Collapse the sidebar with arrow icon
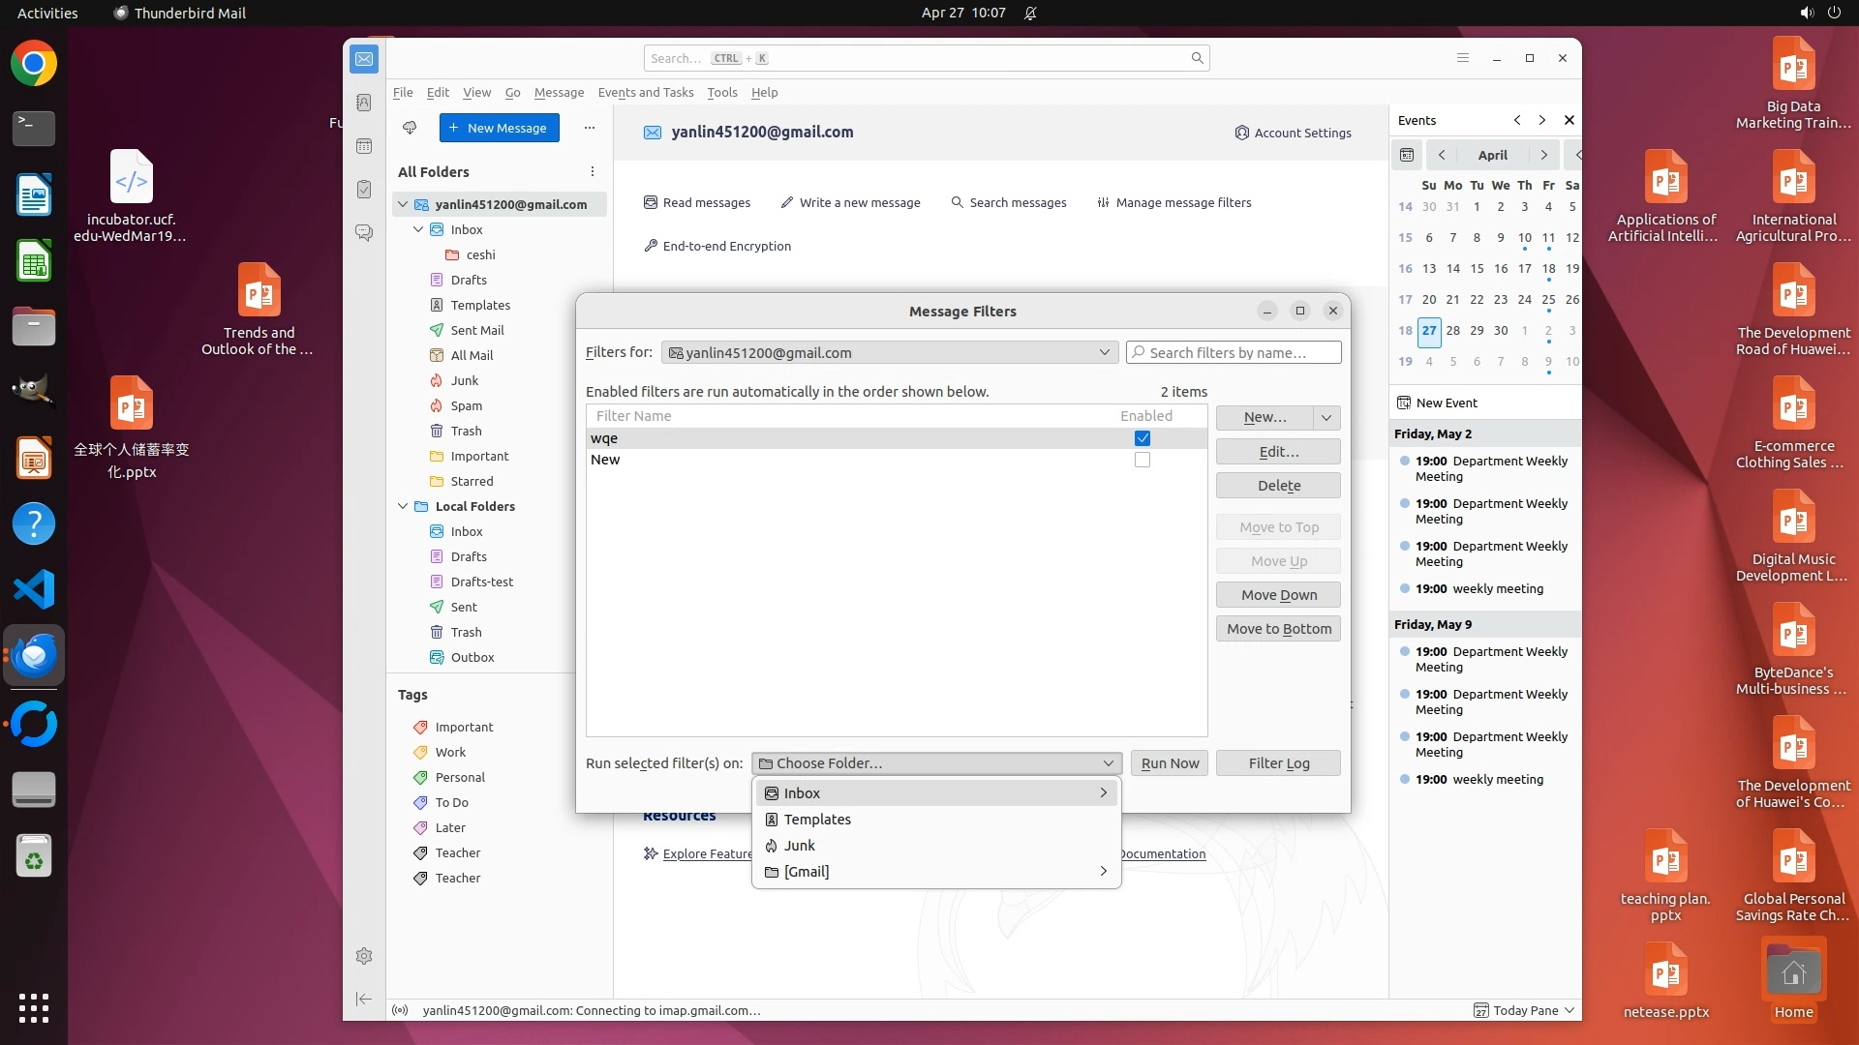1859x1045 pixels. pyautogui.click(x=364, y=999)
